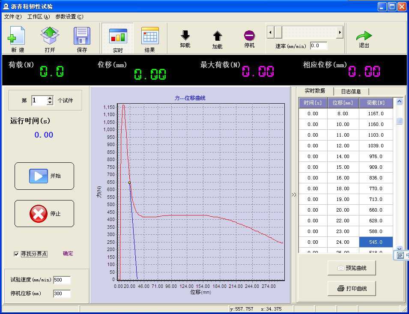Viewport: 409px width, 314px height.
Task: Select the cell with load 713.0
Action: (376, 199)
